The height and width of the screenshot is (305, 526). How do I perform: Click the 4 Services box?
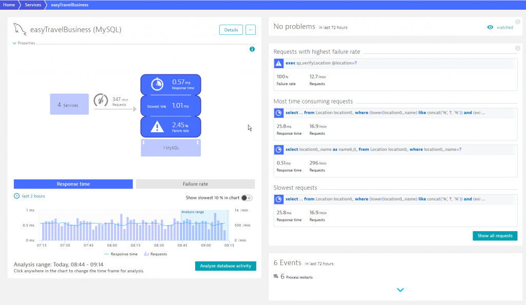click(x=69, y=104)
